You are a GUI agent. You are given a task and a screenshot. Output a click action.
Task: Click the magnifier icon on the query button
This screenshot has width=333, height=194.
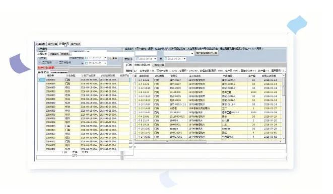coord(110,58)
